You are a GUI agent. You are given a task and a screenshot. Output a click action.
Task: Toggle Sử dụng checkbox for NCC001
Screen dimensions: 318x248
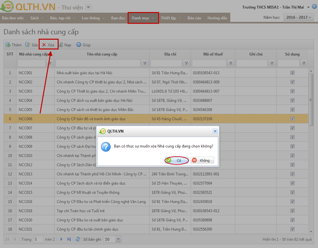(292, 73)
